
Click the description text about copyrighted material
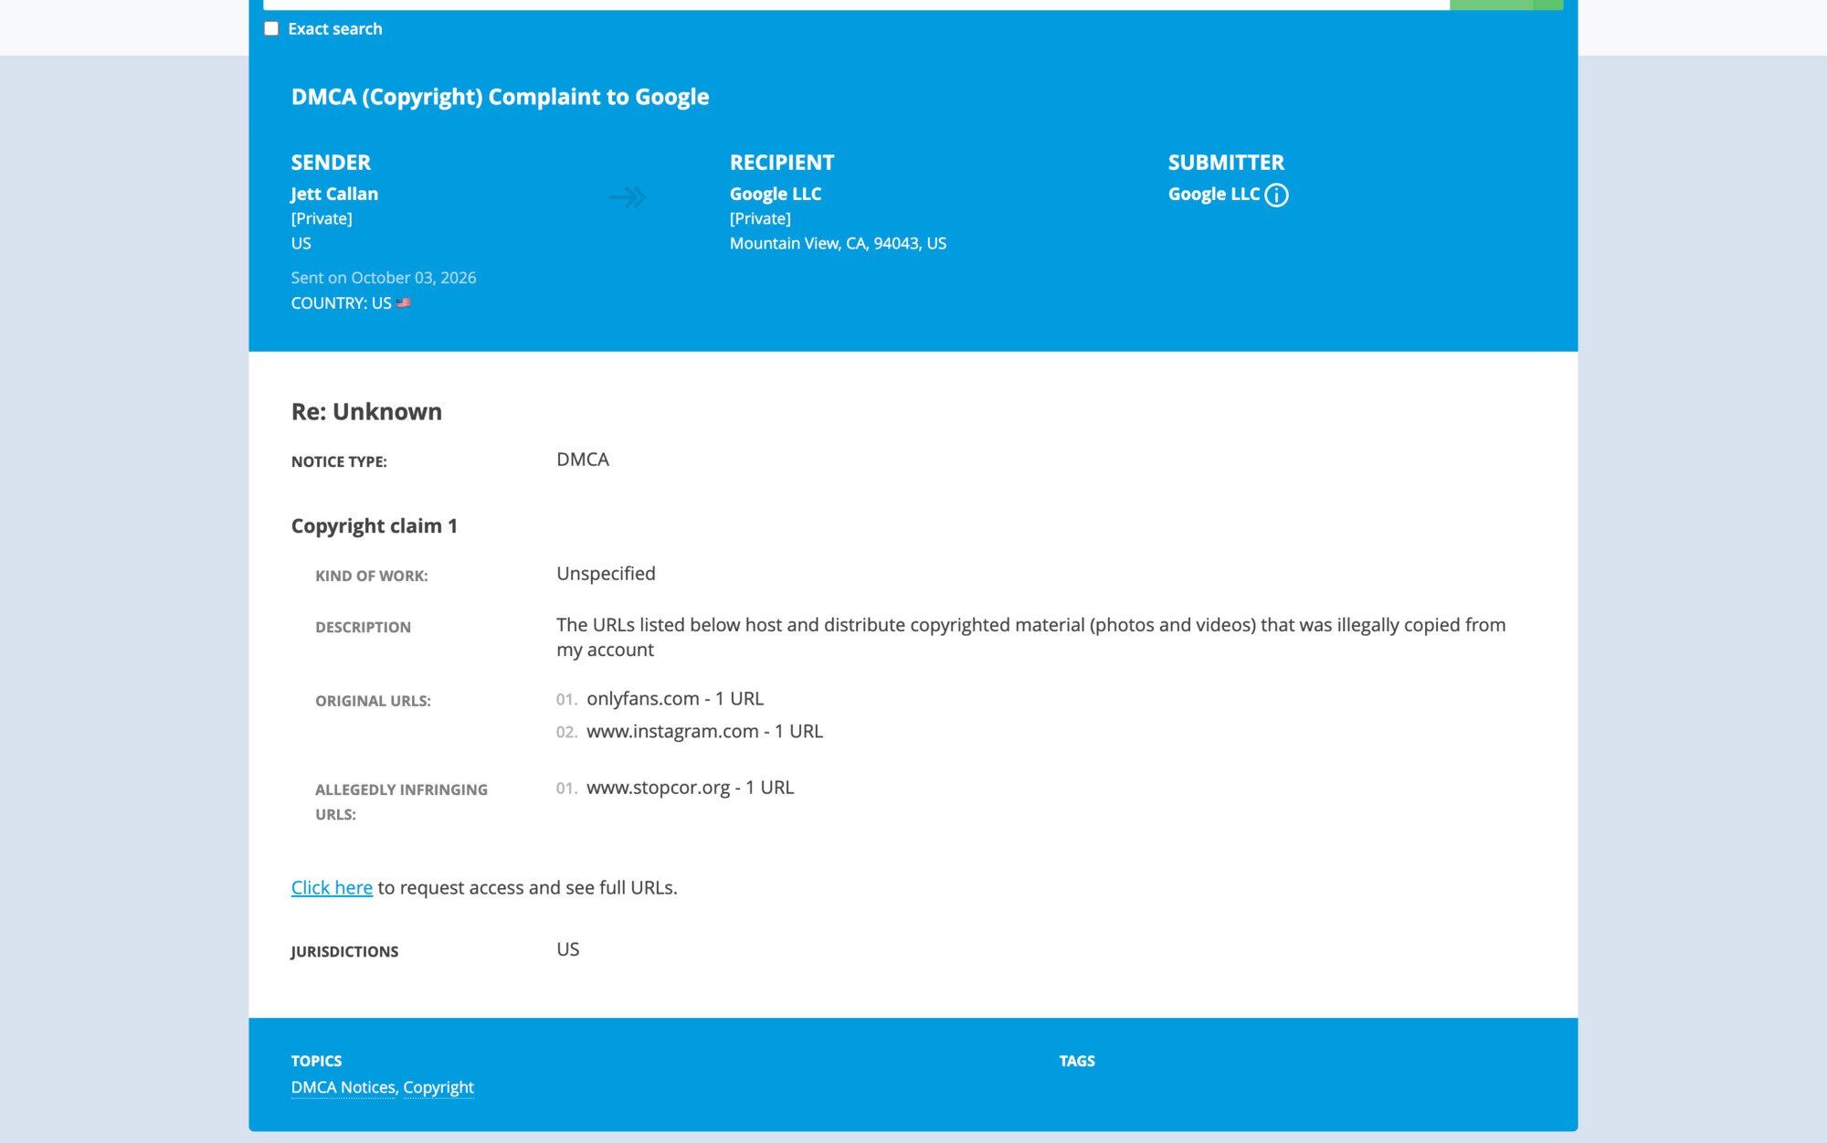pyautogui.click(x=1030, y=637)
